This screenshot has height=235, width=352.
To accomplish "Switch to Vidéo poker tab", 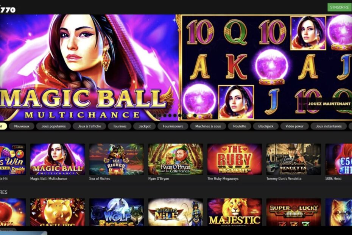I will coord(294,126).
